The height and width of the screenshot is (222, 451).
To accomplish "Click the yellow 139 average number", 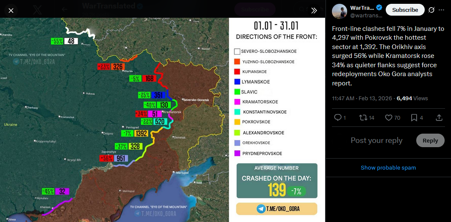I will (x=277, y=190).
